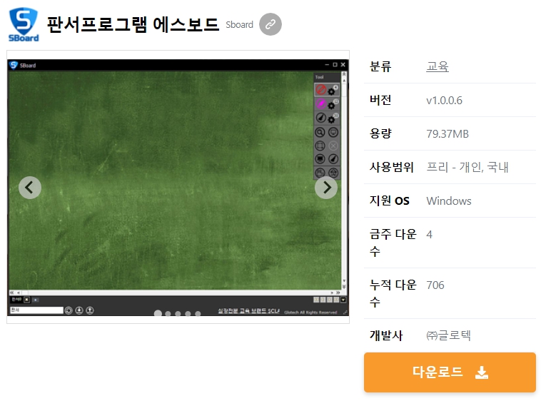
Task: Click the download arrow circle icon in the bottom bar
Action: pos(79,310)
